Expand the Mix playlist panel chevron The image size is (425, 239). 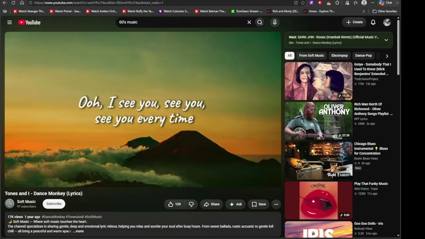[x=386, y=40]
